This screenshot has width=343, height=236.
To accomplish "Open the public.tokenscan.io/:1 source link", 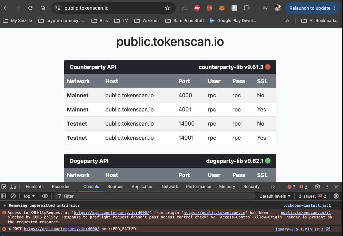I will [x=306, y=213].
